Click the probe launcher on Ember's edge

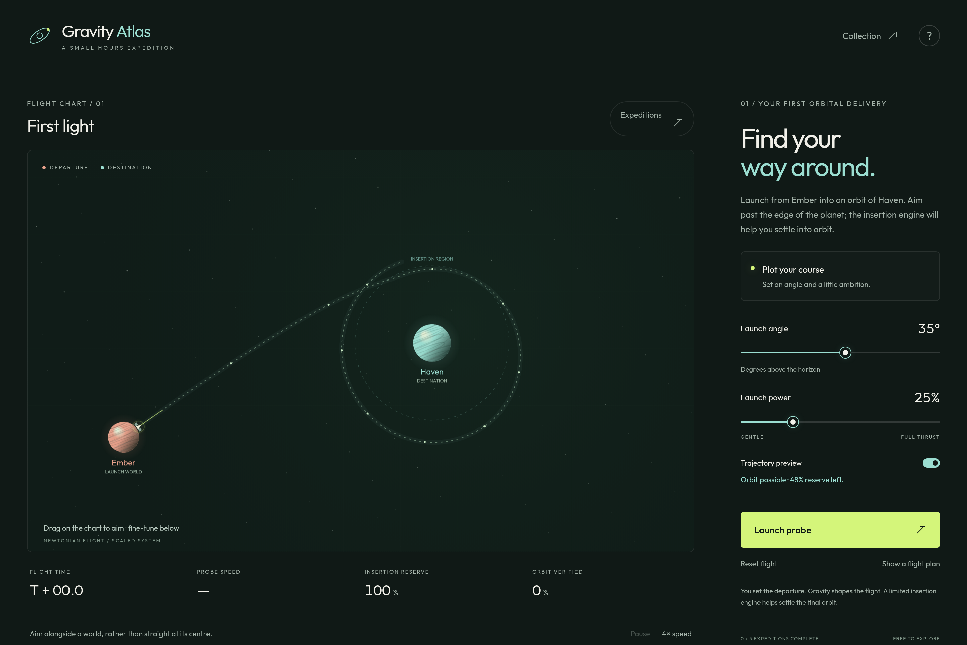(x=139, y=426)
